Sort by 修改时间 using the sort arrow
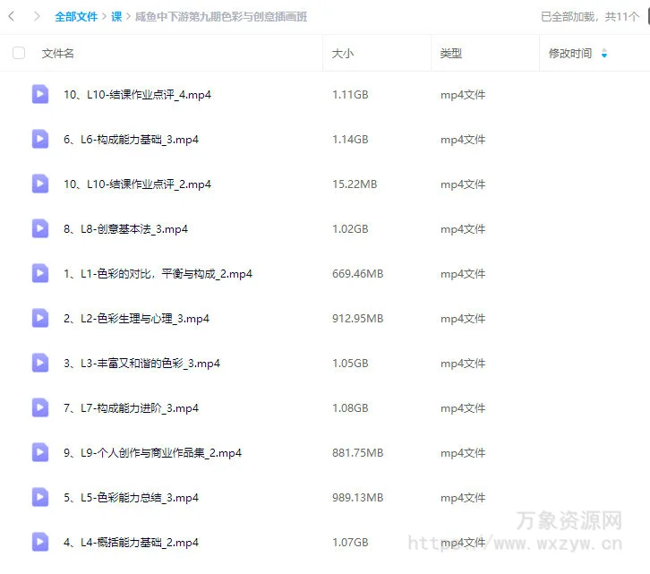 pyautogui.click(x=604, y=54)
